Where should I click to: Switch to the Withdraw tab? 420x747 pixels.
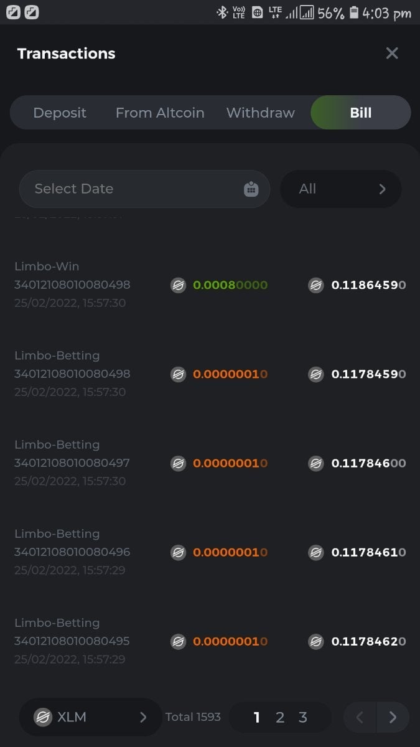tap(261, 113)
